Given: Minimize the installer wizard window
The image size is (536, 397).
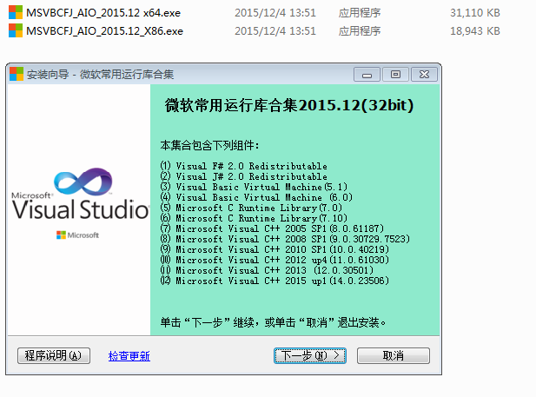Looking at the screenshot, I should point(367,75).
